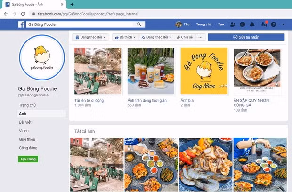Open Video in the left sidebar

coord(24,131)
